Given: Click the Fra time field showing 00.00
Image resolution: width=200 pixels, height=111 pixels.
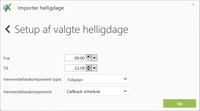Looking at the screenshot, I should (x=75, y=58).
